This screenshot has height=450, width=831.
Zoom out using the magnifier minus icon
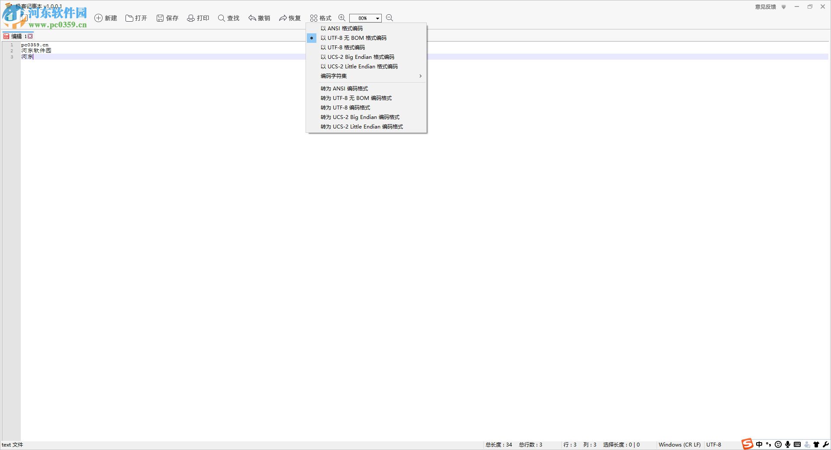(389, 18)
